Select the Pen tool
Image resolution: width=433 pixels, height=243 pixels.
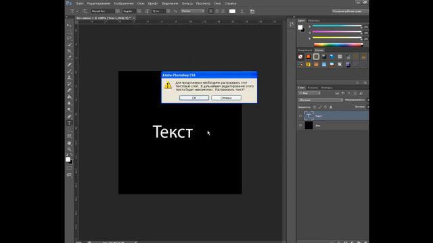69,117
